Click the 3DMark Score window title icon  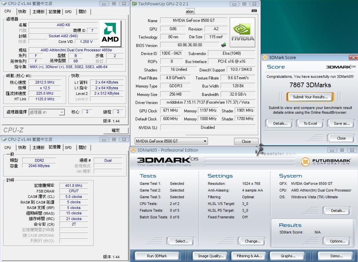(x=265, y=57)
